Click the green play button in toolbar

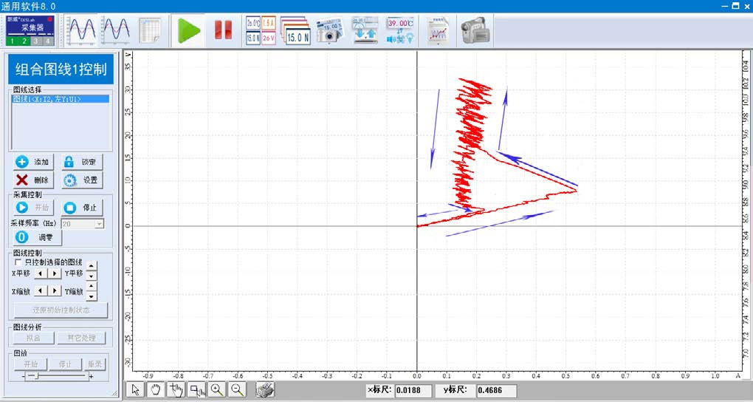[190, 30]
